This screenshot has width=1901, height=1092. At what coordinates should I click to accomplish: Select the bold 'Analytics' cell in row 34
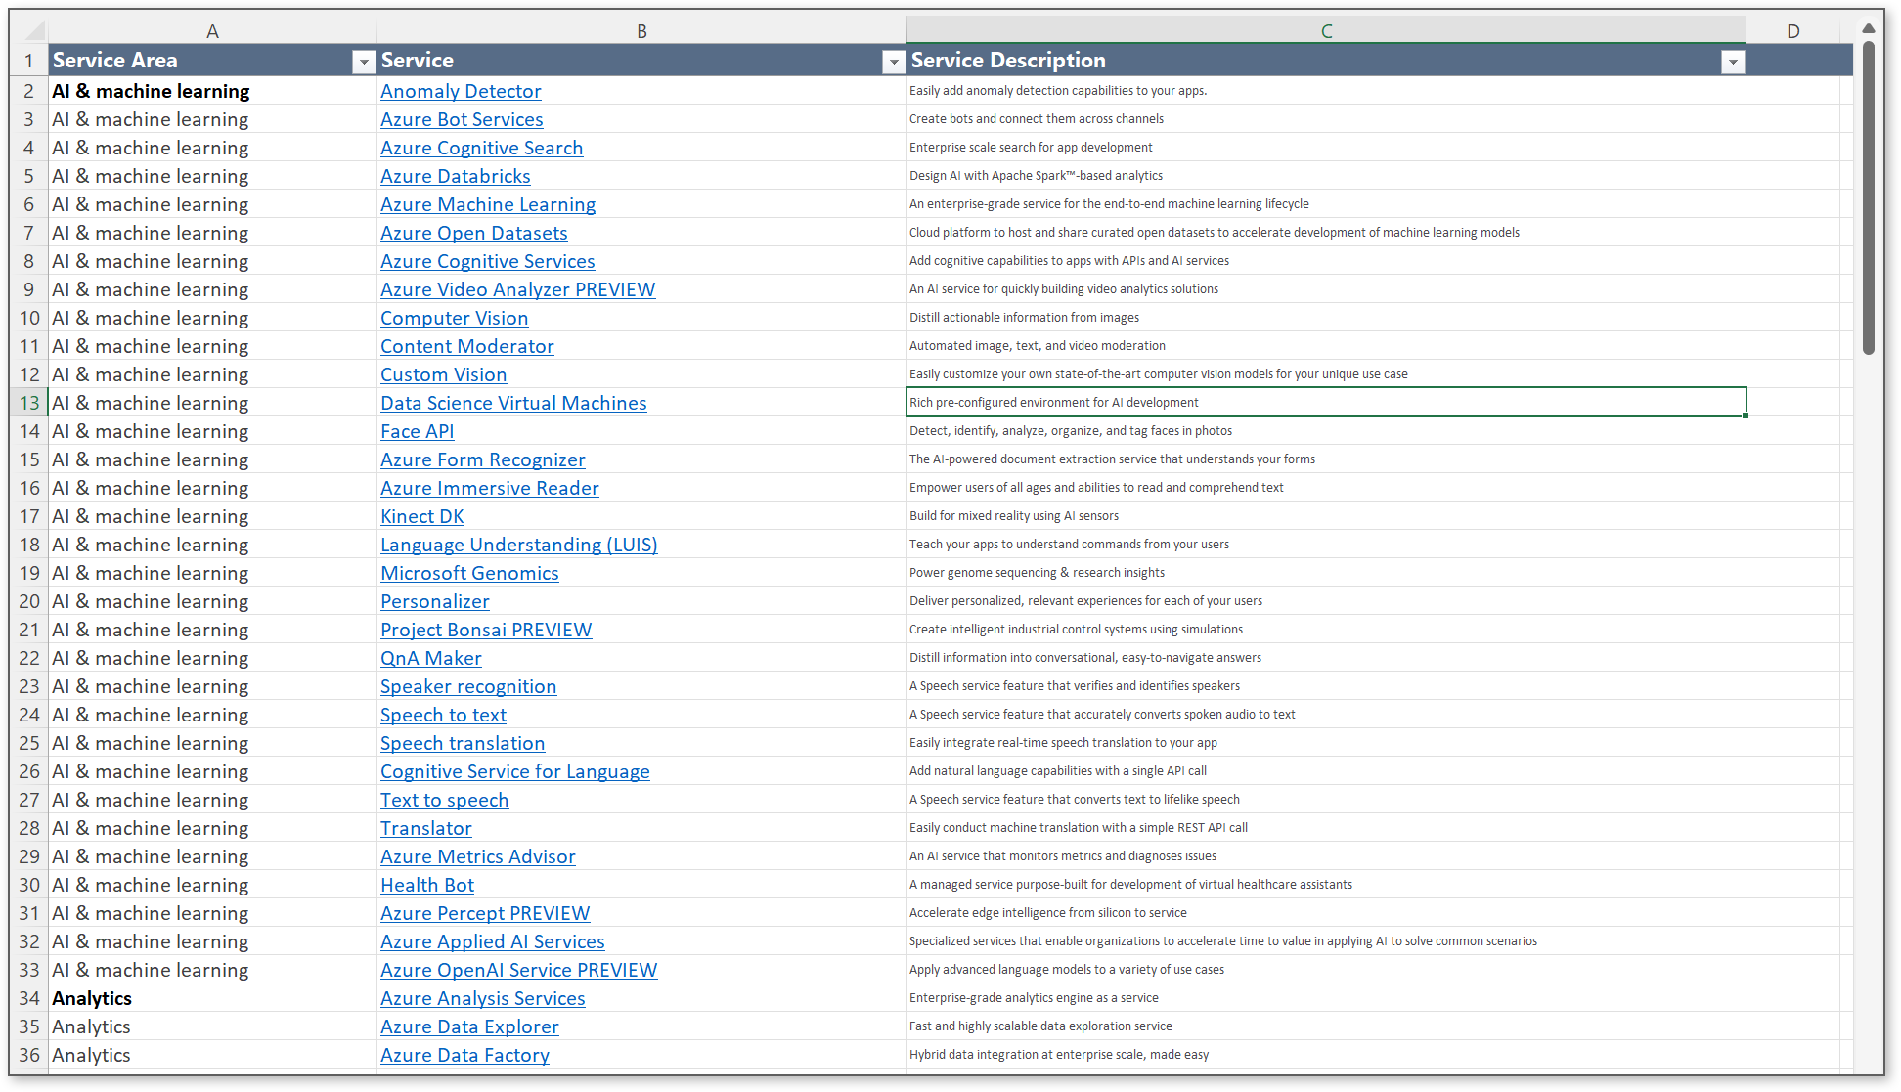pyautogui.click(x=212, y=998)
